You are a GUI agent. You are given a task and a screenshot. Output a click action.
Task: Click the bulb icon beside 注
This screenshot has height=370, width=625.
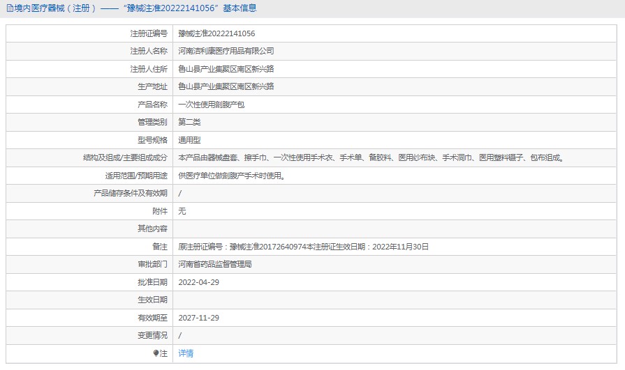point(156,353)
